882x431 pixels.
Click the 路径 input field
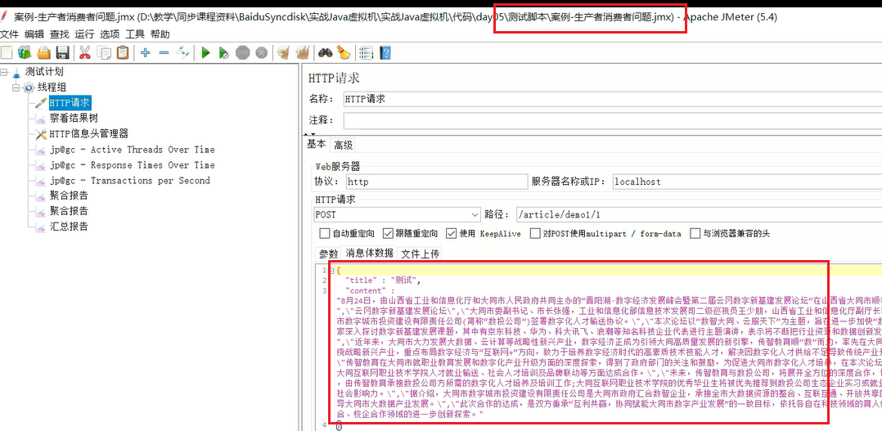698,214
